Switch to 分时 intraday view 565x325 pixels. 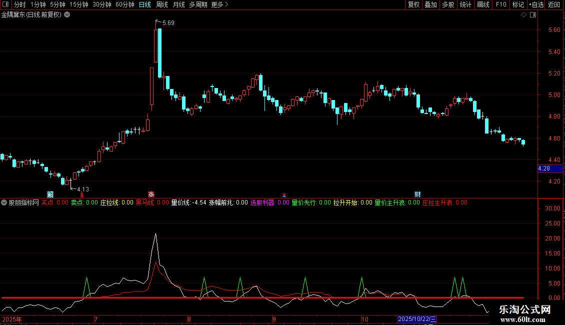20,4
